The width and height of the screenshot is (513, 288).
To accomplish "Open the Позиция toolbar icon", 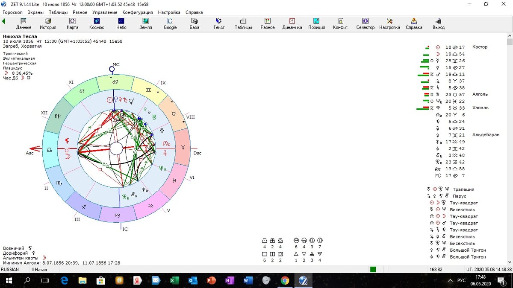I will click(316, 23).
